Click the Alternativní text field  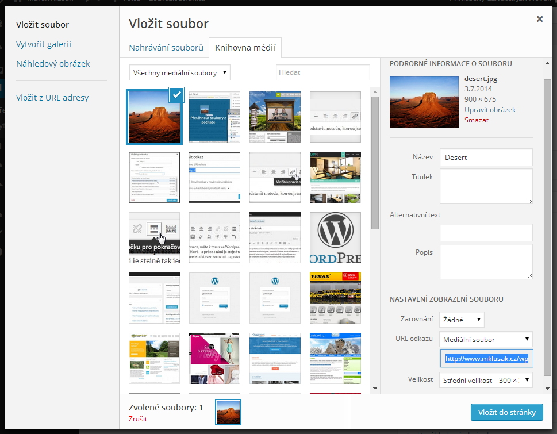click(x=486, y=233)
